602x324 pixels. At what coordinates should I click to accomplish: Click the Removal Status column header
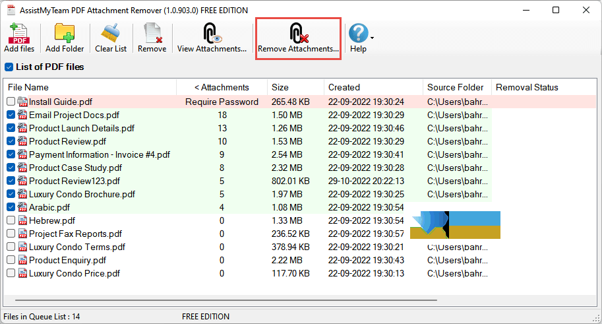point(544,87)
